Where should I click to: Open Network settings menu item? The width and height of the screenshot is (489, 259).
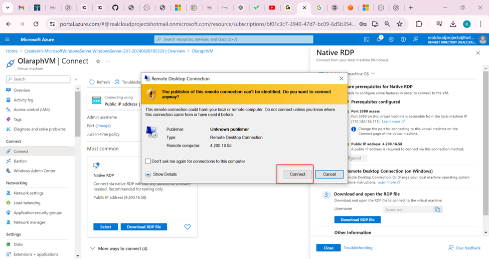pos(29,193)
